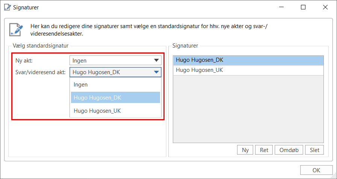The image size is (337, 179).
Task: Click the Ret button
Action: tap(264, 150)
